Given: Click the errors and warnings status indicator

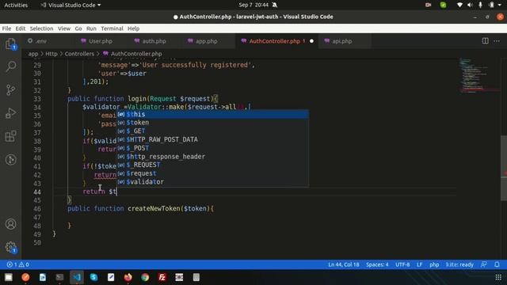Looking at the screenshot, I should [18, 264].
